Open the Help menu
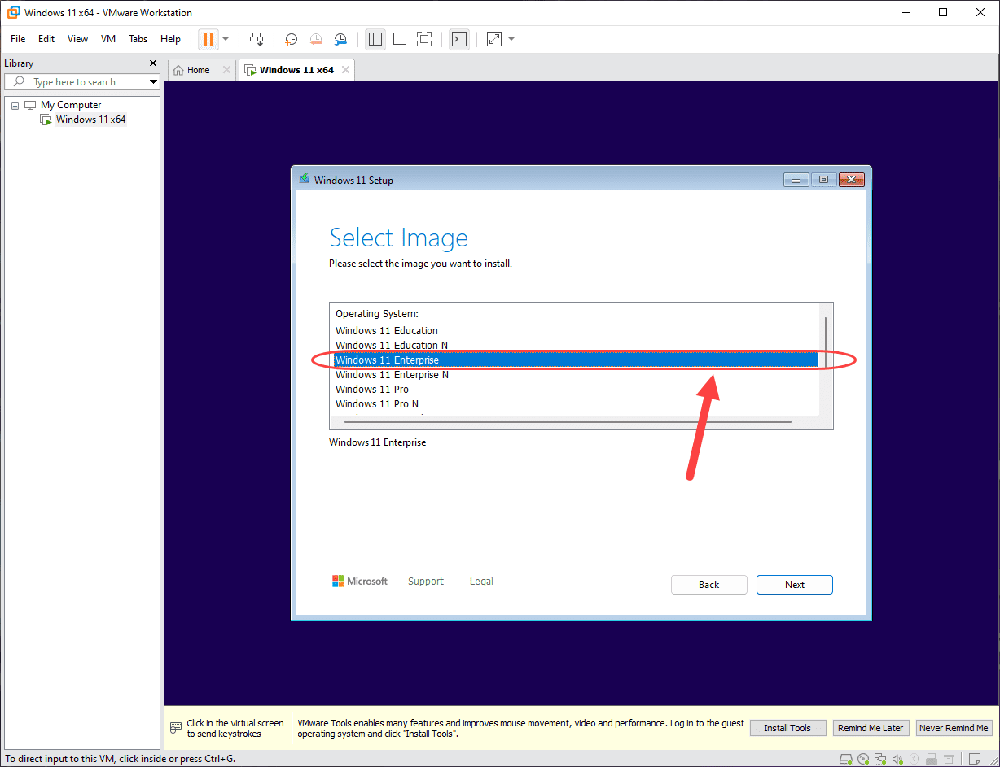This screenshot has height=767, width=1000. tap(170, 39)
